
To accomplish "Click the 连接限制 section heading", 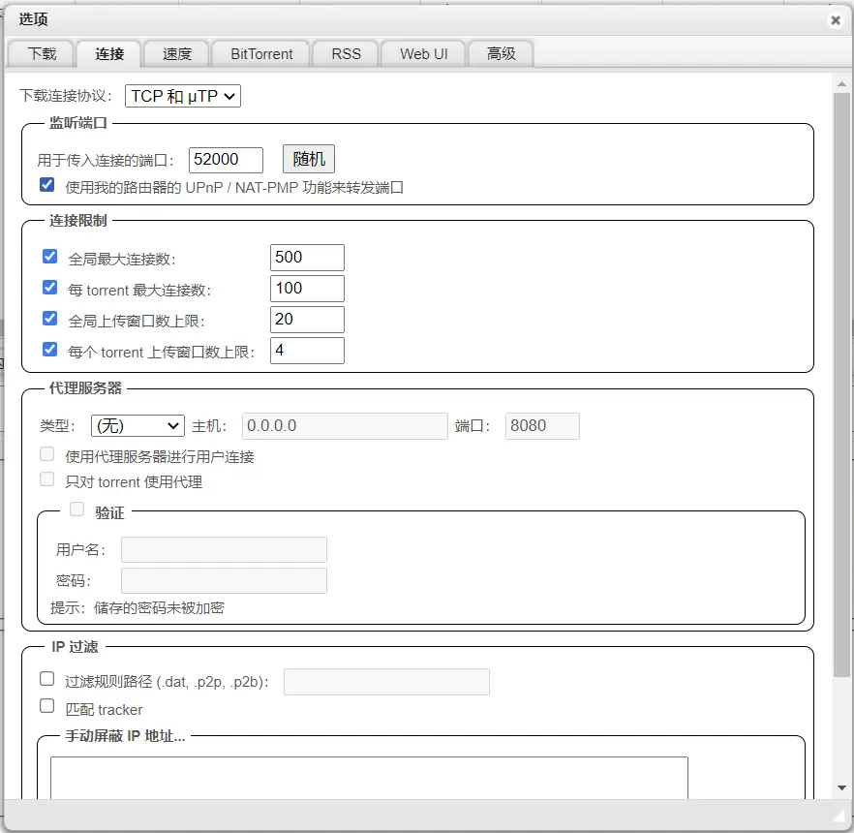I will 78,221.
